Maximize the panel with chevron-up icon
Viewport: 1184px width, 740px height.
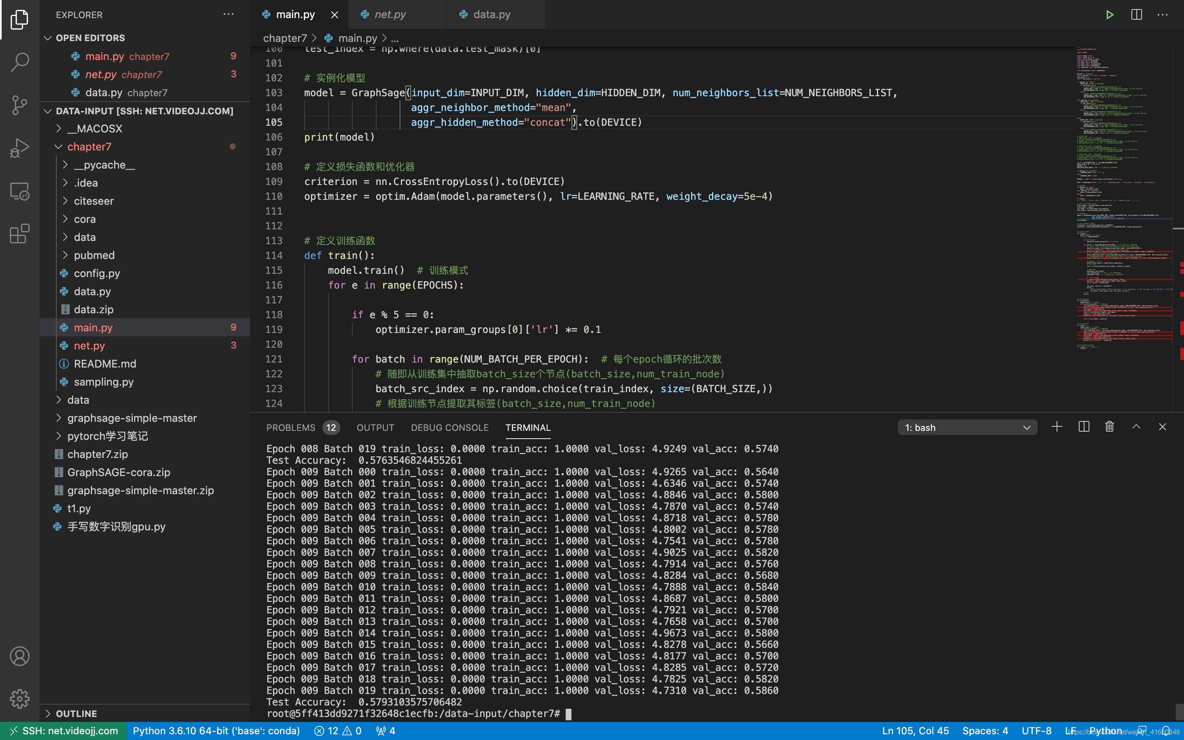pos(1136,427)
